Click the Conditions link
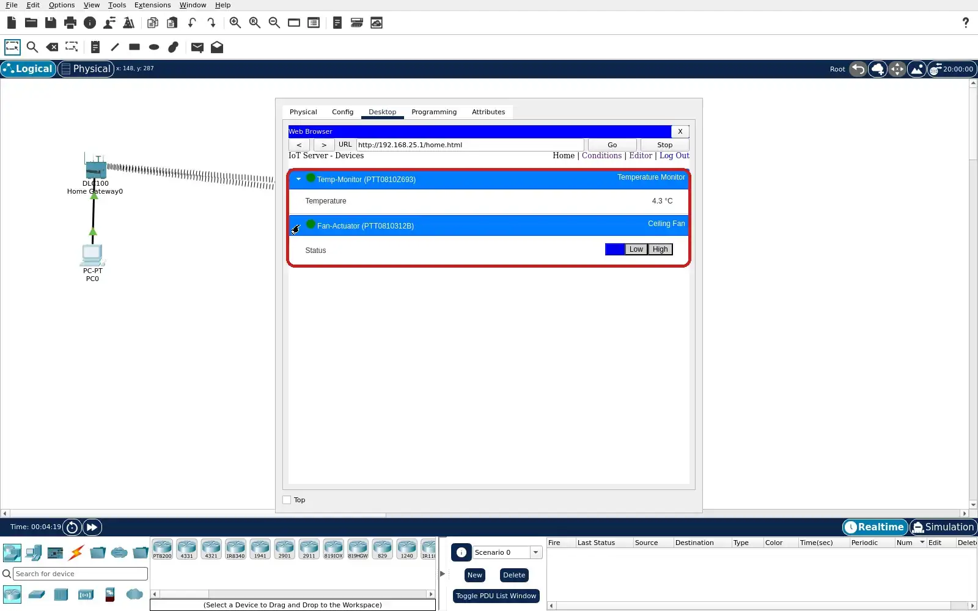This screenshot has height=611, width=978. (x=601, y=156)
